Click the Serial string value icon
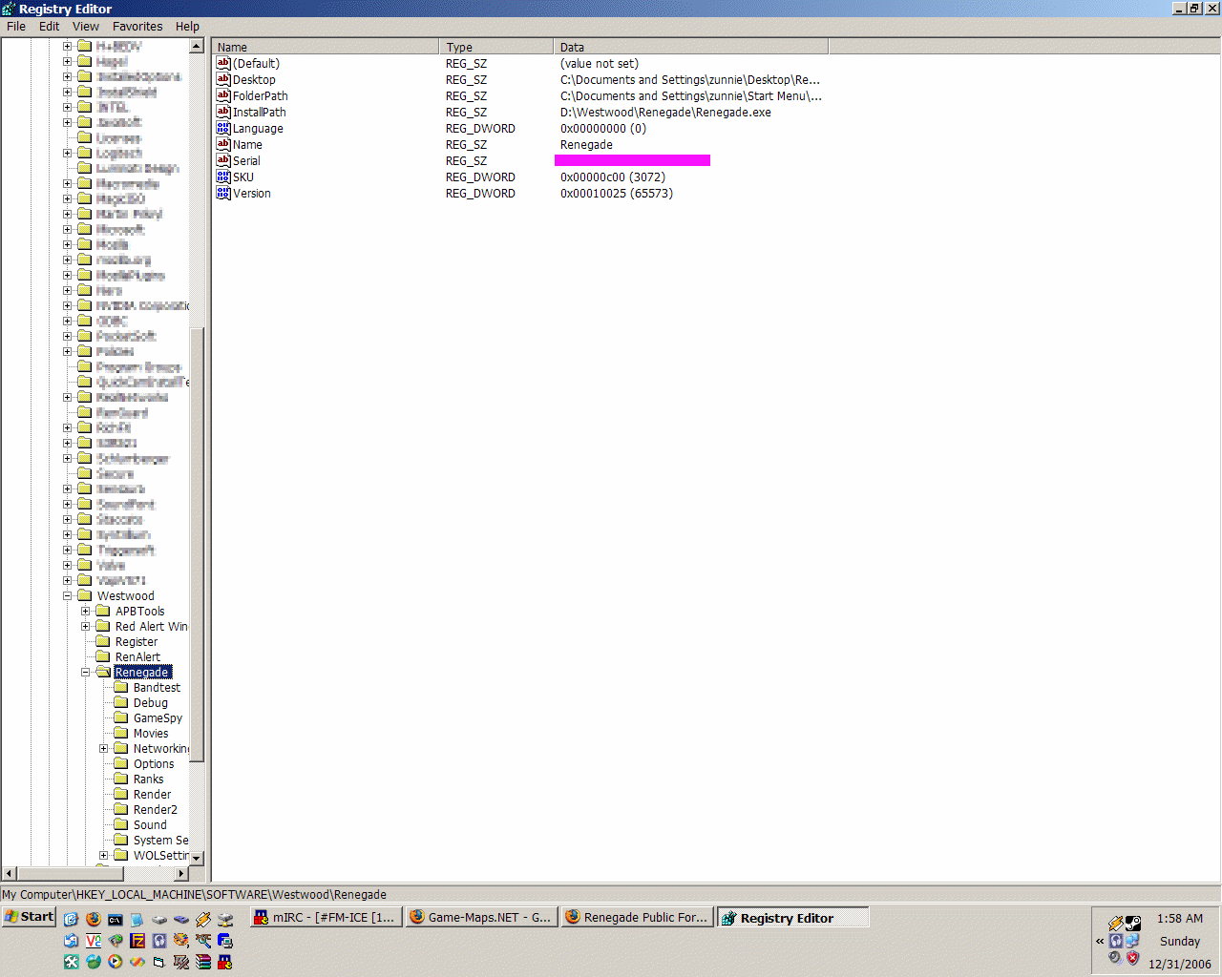The height and width of the screenshot is (977, 1222). click(223, 160)
